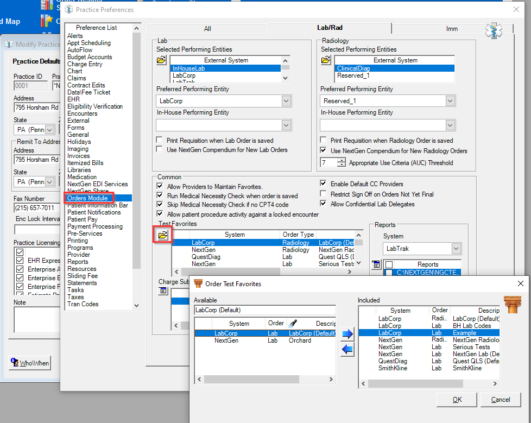Open the State dropdown under Practice Defaults address
Viewport: 531px width, 423px height.
point(49,130)
